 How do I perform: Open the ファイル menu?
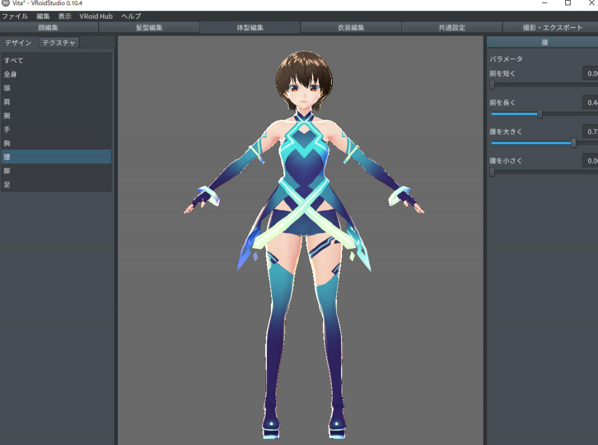(15, 16)
